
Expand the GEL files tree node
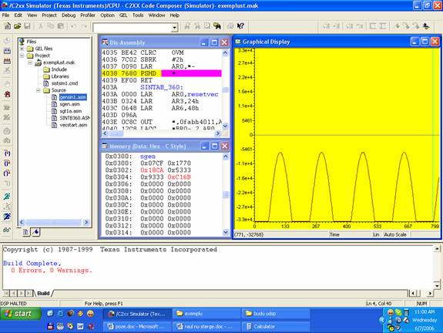(x=22, y=49)
